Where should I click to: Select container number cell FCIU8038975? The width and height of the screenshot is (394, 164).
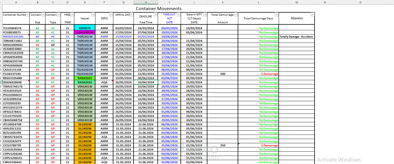[x=16, y=33]
